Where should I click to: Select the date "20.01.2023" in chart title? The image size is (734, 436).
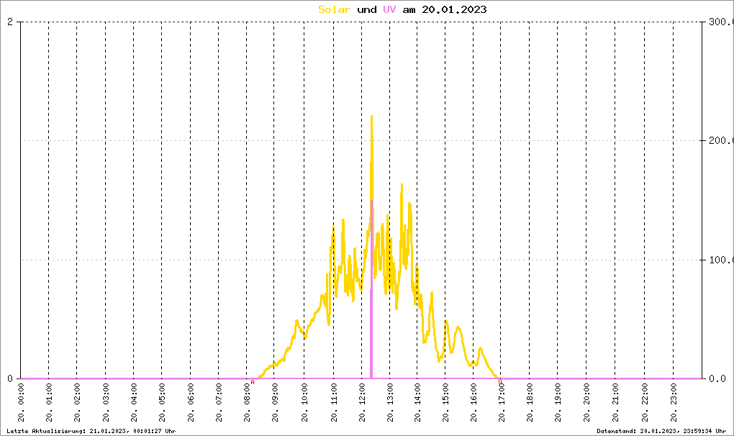click(454, 9)
